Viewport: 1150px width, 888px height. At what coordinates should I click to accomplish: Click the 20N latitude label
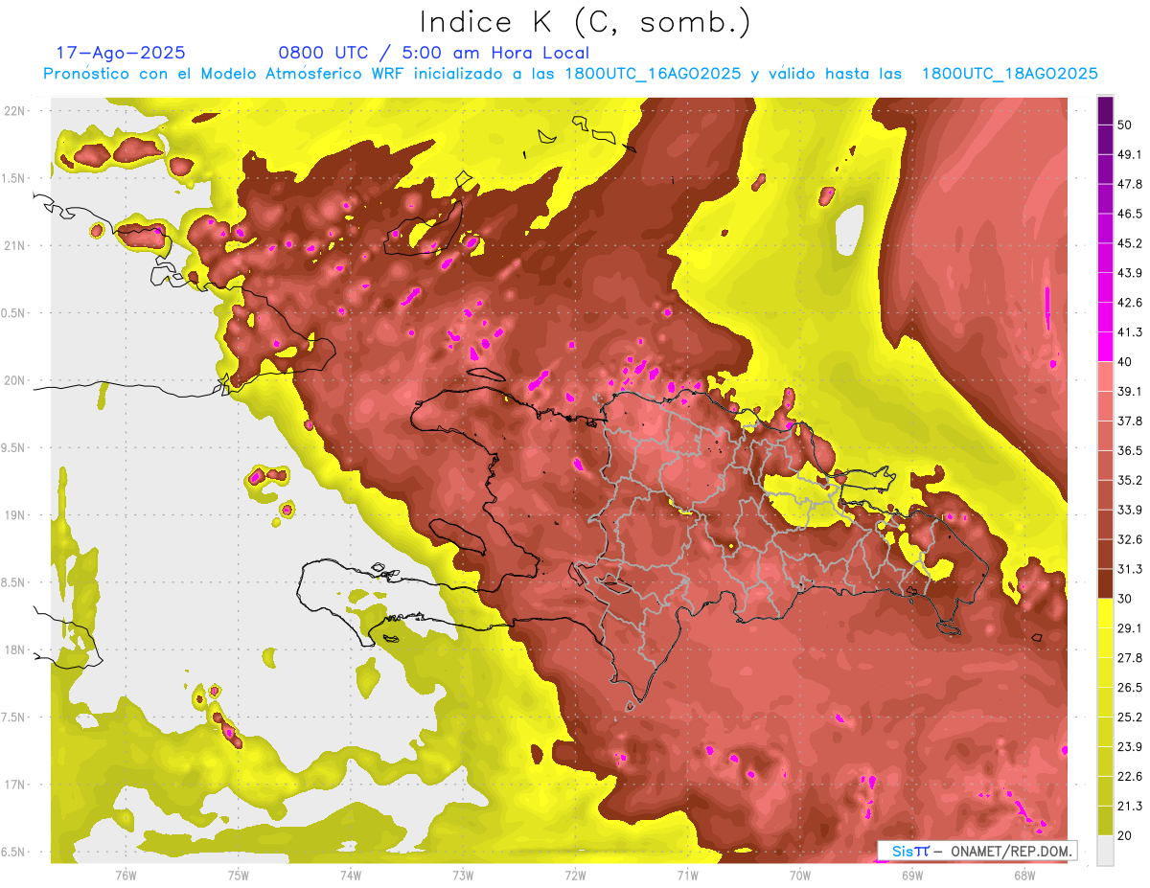point(14,380)
